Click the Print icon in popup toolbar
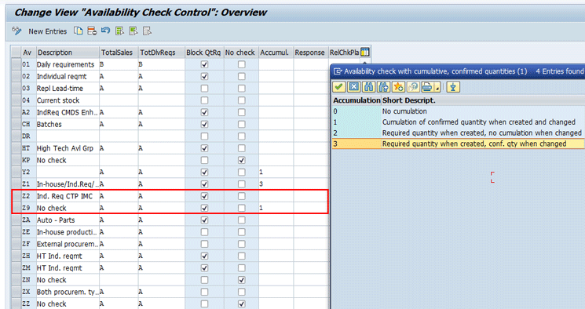 coord(427,87)
